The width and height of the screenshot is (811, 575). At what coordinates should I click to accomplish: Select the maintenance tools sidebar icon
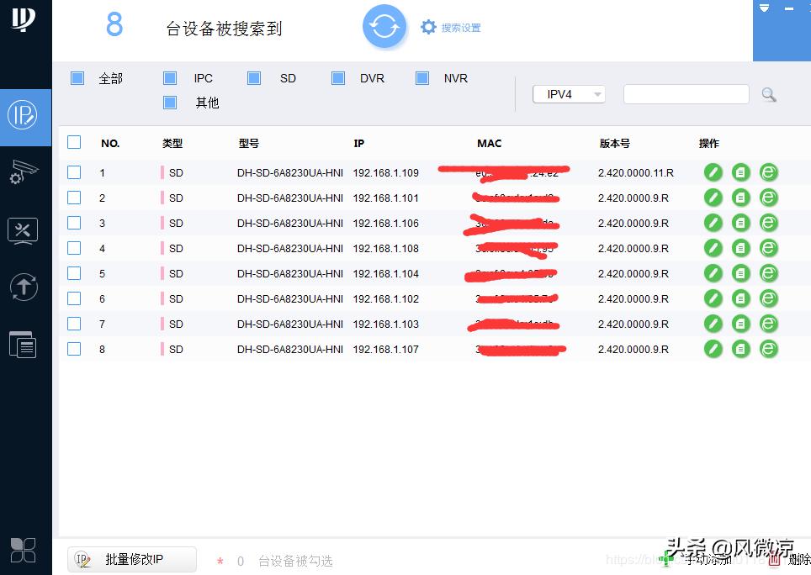[x=23, y=230]
